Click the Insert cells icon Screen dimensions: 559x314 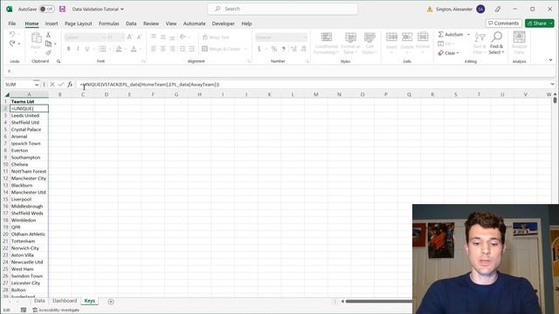coord(391,38)
